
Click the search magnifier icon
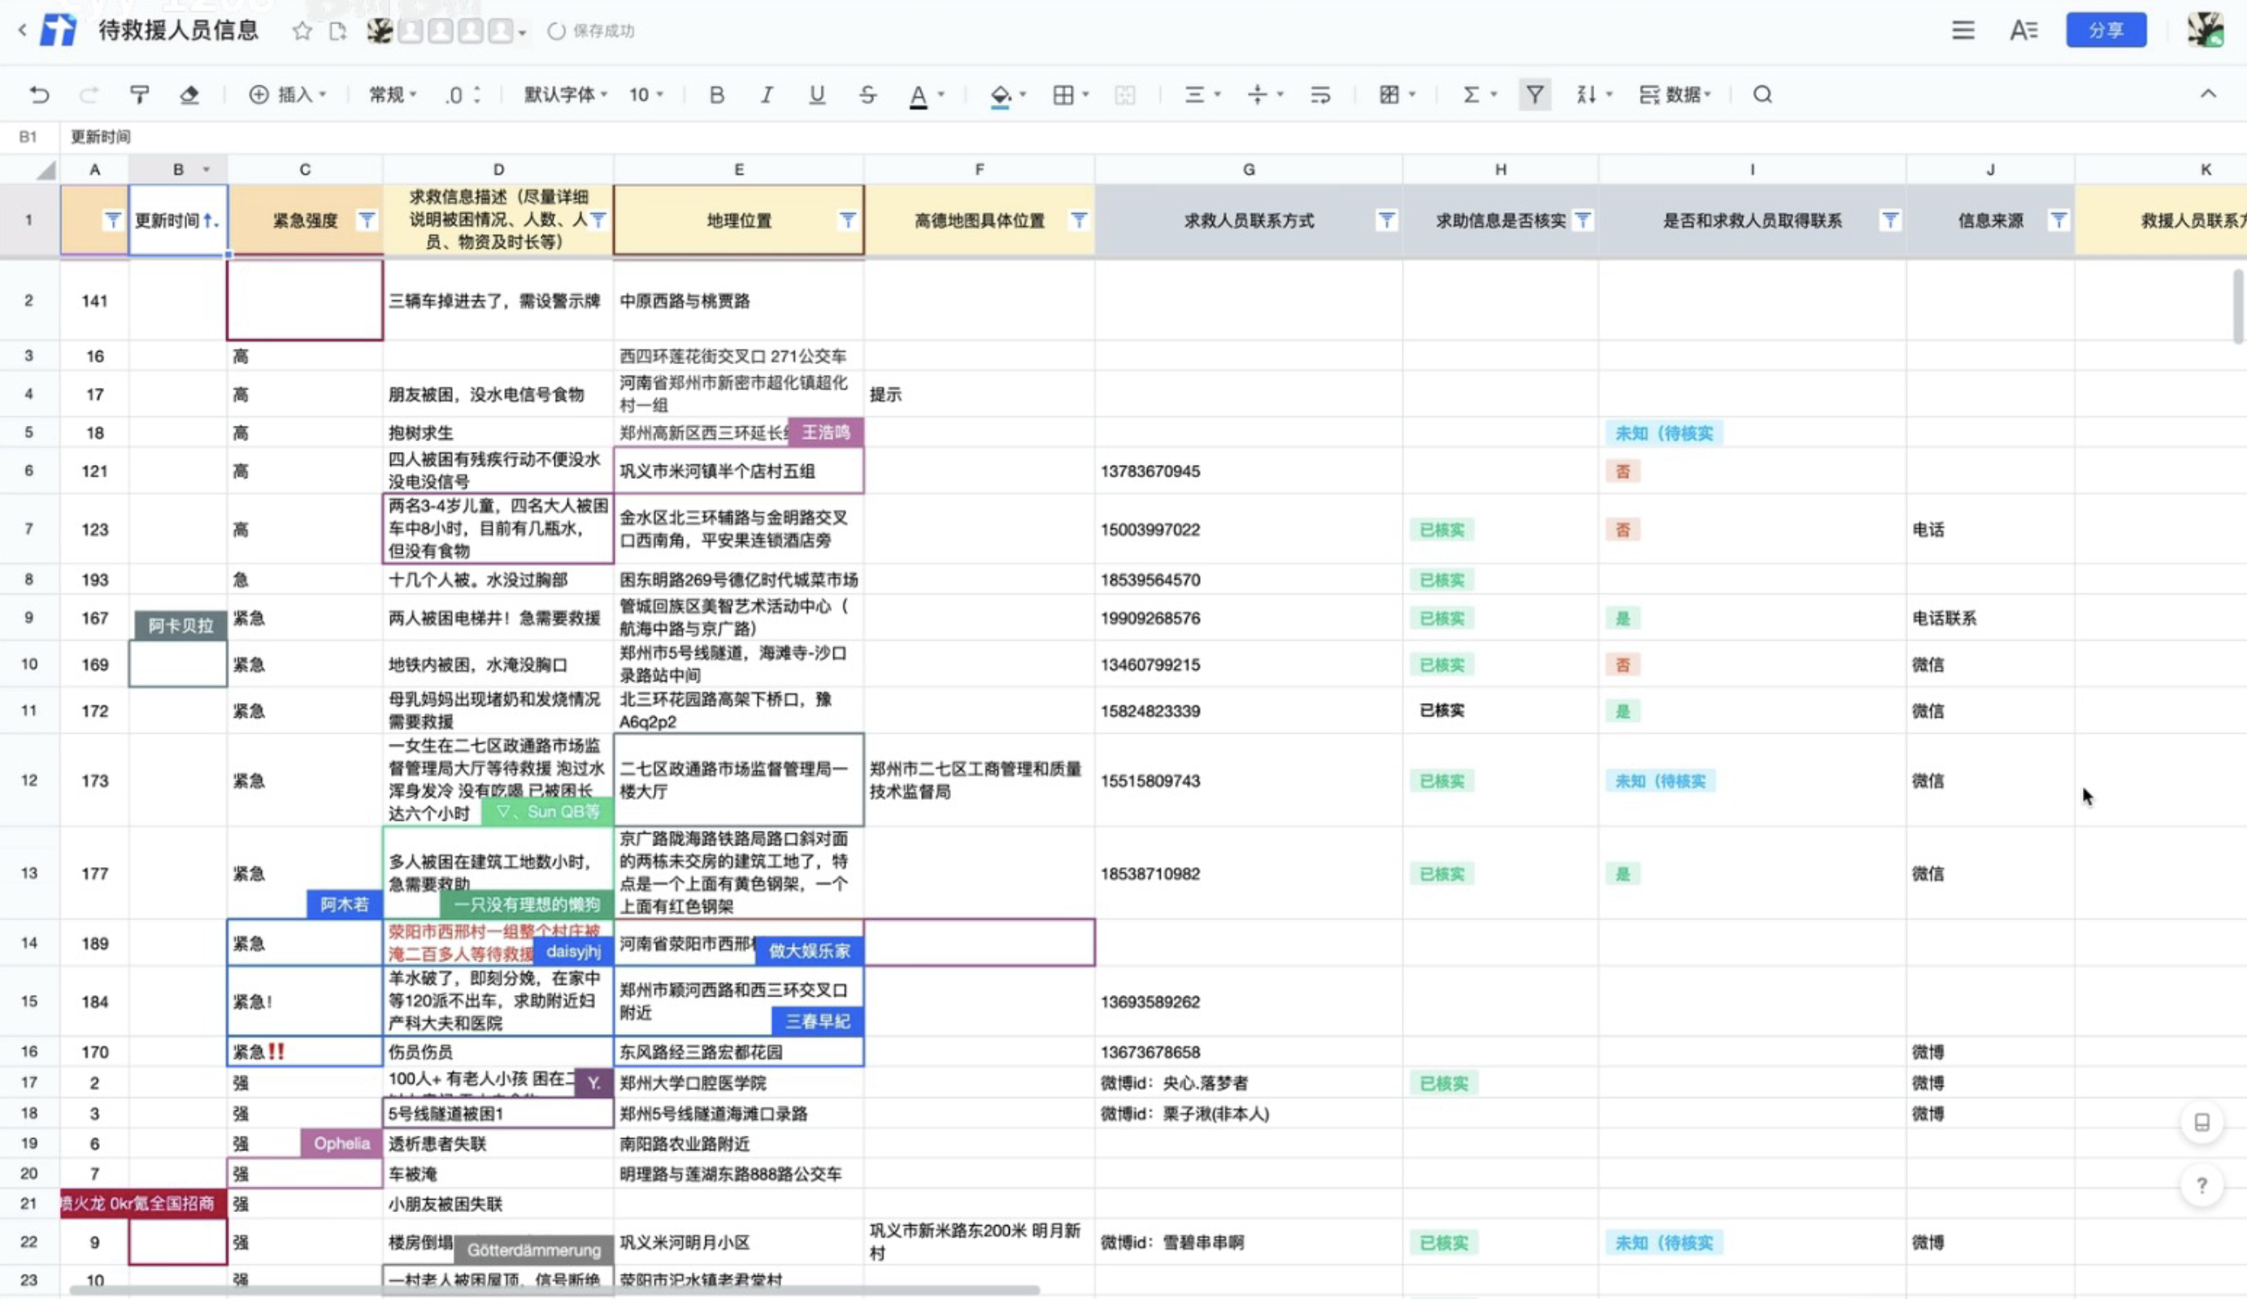1762,94
